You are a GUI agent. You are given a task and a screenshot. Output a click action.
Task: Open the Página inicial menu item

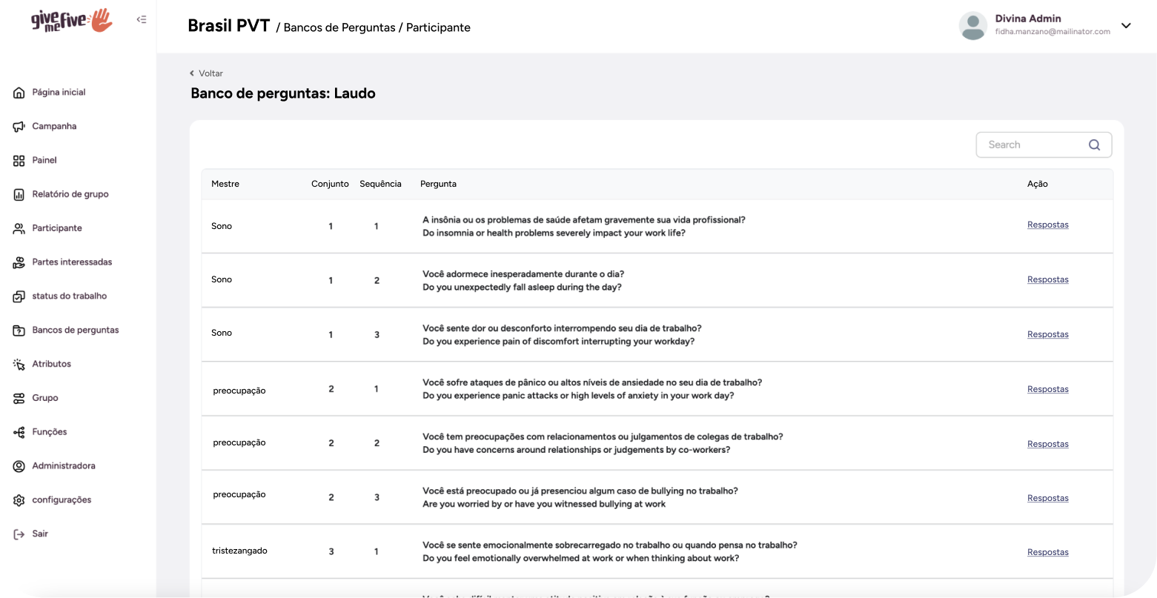(59, 93)
